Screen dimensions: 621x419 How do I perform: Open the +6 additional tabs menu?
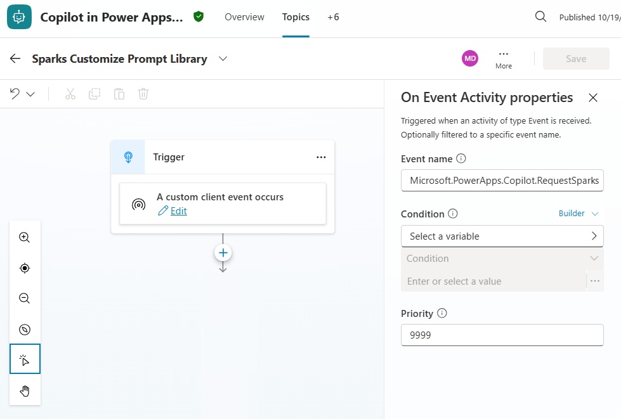(x=333, y=17)
